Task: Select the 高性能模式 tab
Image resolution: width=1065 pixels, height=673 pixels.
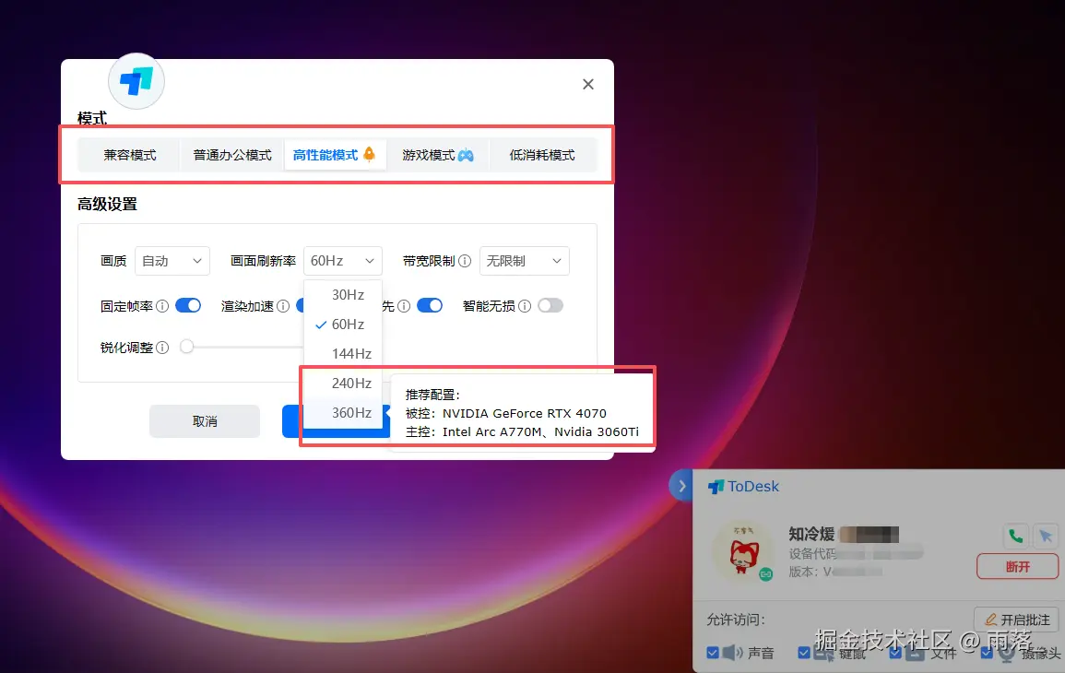Action: click(x=335, y=155)
